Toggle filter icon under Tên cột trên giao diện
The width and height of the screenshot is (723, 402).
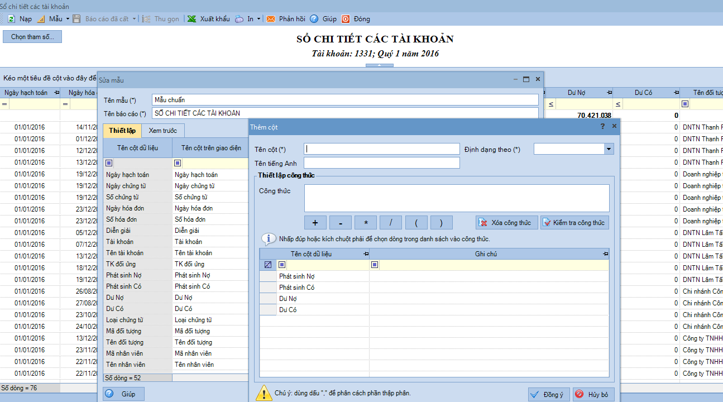[x=178, y=163]
